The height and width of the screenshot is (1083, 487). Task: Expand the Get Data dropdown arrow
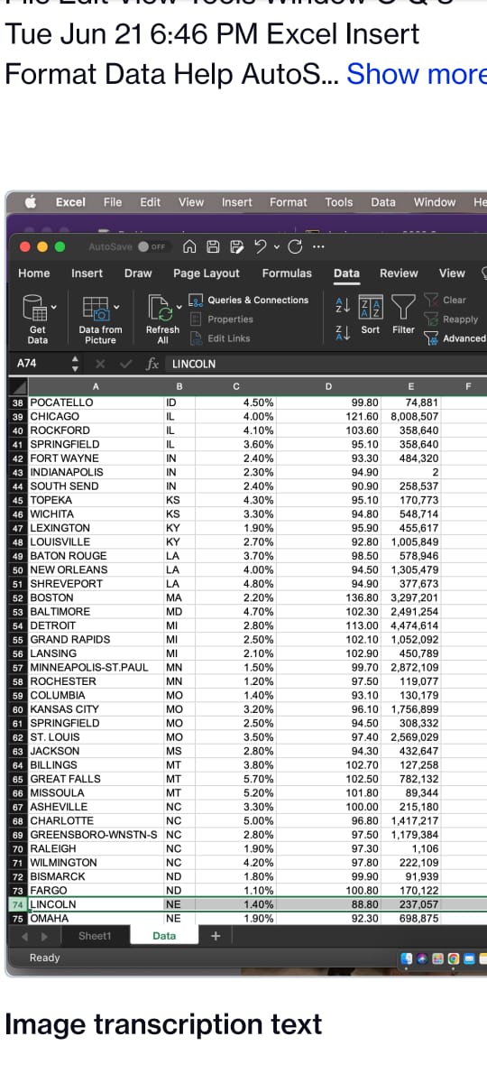point(52,307)
